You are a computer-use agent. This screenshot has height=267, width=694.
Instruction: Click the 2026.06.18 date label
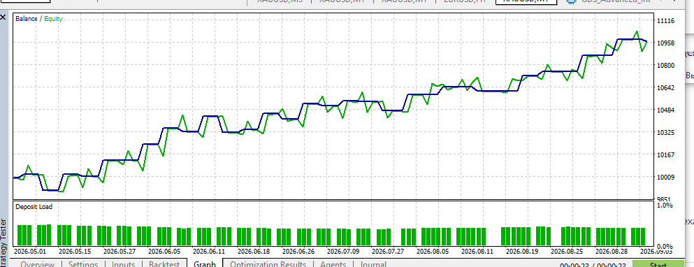[x=253, y=251]
